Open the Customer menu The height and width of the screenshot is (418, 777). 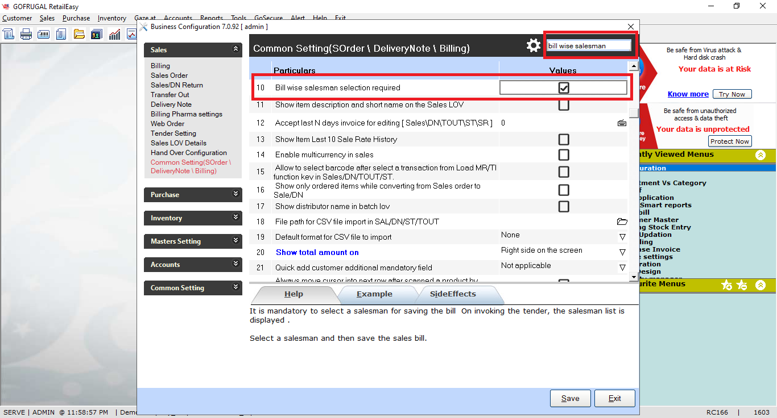(17, 18)
